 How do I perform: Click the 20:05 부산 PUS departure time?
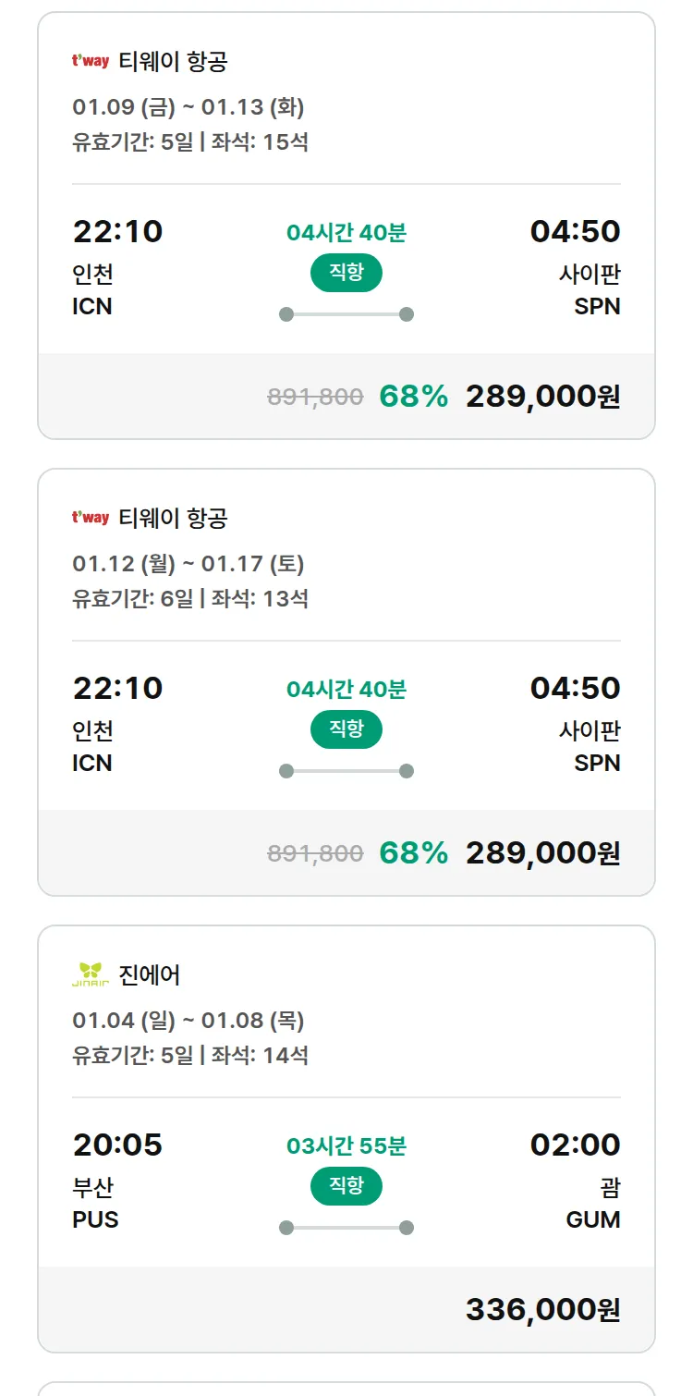click(x=117, y=1145)
